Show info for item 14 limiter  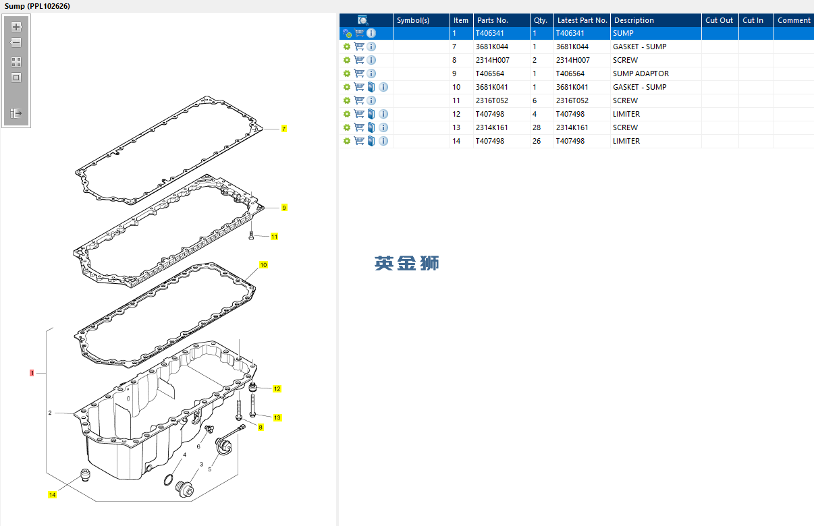pos(383,141)
